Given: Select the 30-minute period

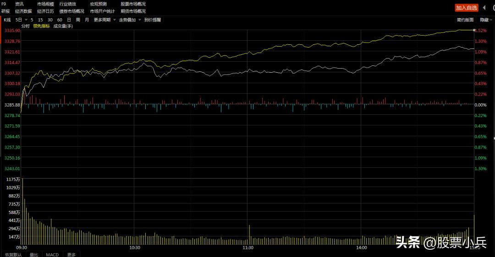Looking at the screenshot, I should pos(50,20).
